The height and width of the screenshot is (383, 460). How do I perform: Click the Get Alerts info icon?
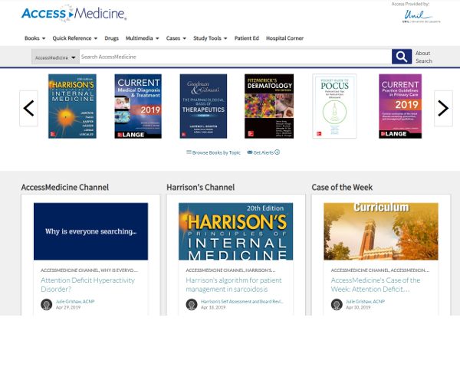pyautogui.click(x=278, y=152)
